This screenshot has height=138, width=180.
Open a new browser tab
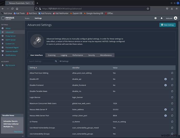(x=37, y=3)
